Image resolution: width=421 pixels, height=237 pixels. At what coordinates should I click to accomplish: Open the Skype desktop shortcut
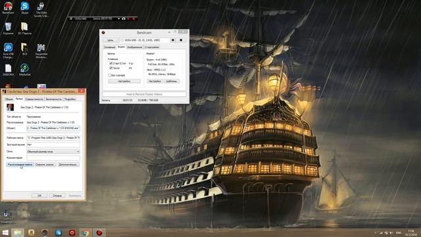pos(25,8)
